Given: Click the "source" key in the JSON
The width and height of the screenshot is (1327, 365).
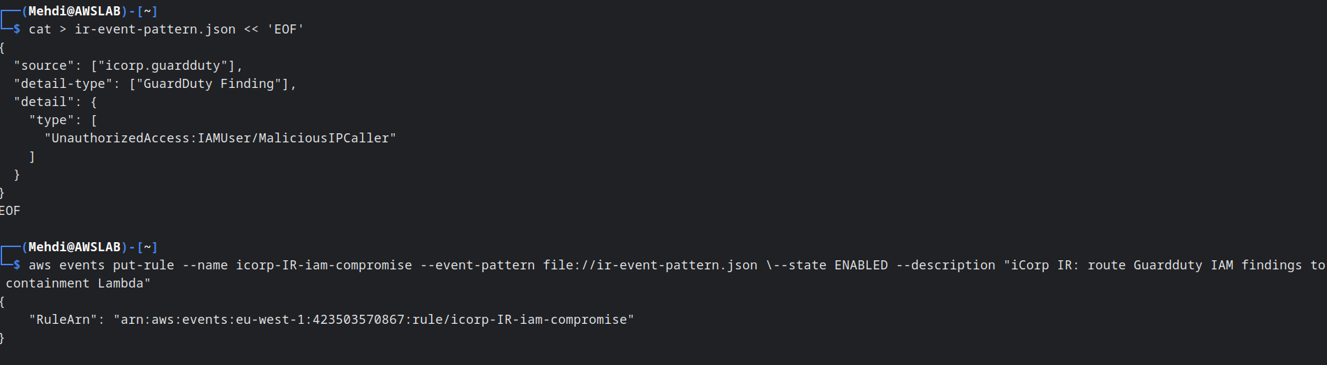Looking at the screenshot, I should pyautogui.click(x=43, y=66).
